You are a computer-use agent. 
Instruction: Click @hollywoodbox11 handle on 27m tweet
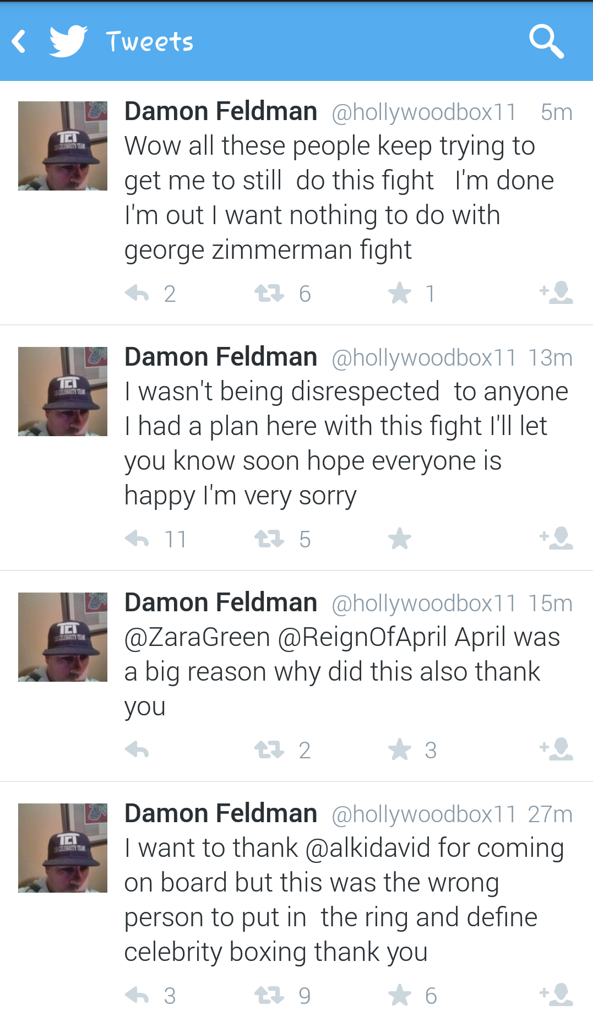[x=424, y=814]
